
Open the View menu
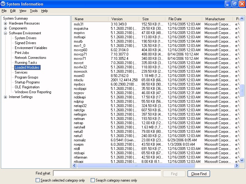[23, 11]
